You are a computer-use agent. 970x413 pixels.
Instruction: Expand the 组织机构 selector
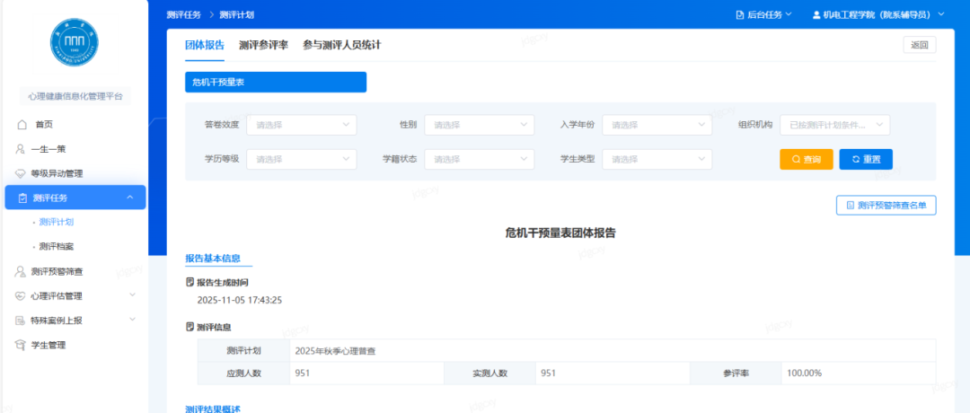coord(834,125)
